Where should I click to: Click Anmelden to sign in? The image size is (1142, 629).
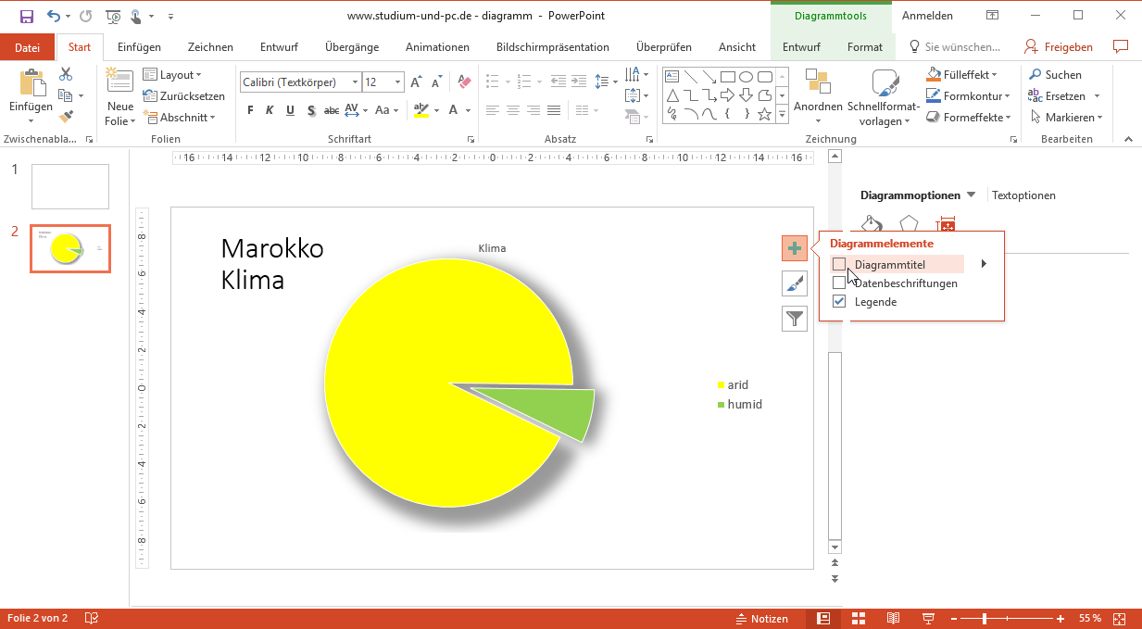pyautogui.click(x=927, y=16)
